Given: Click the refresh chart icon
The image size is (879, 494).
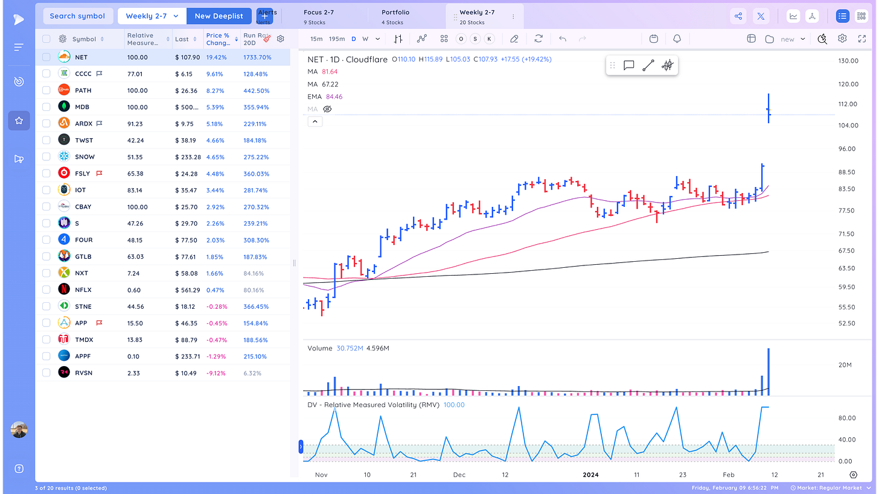Looking at the screenshot, I should point(539,39).
